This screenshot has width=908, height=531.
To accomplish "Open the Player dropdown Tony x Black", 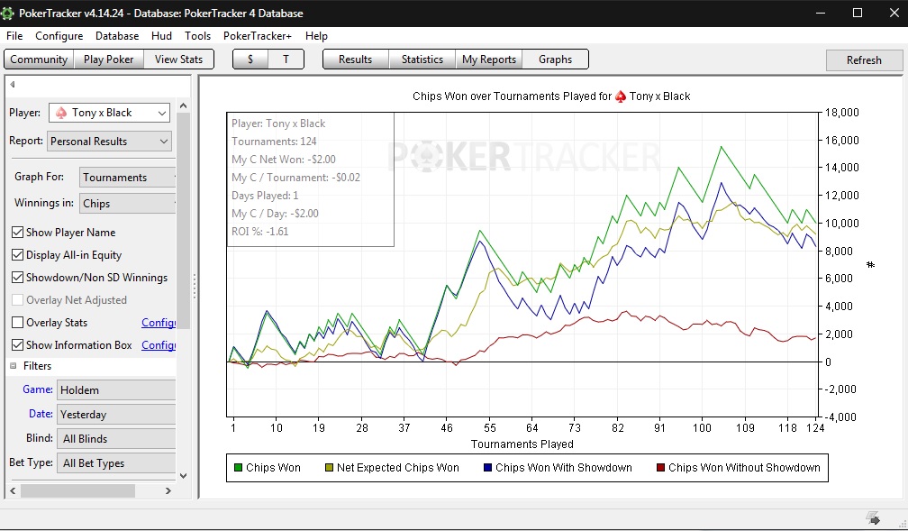I will tap(110, 113).
